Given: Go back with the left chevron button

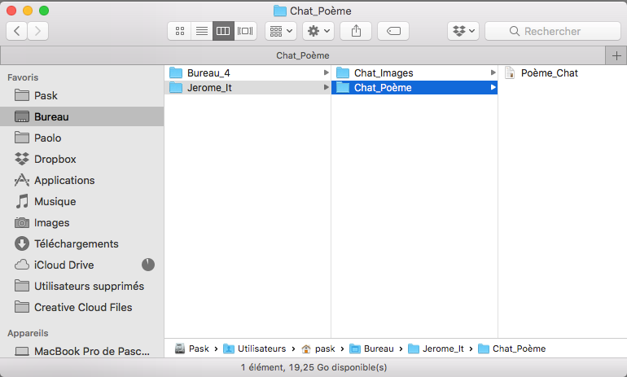Looking at the screenshot, I should tap(17, 31).
